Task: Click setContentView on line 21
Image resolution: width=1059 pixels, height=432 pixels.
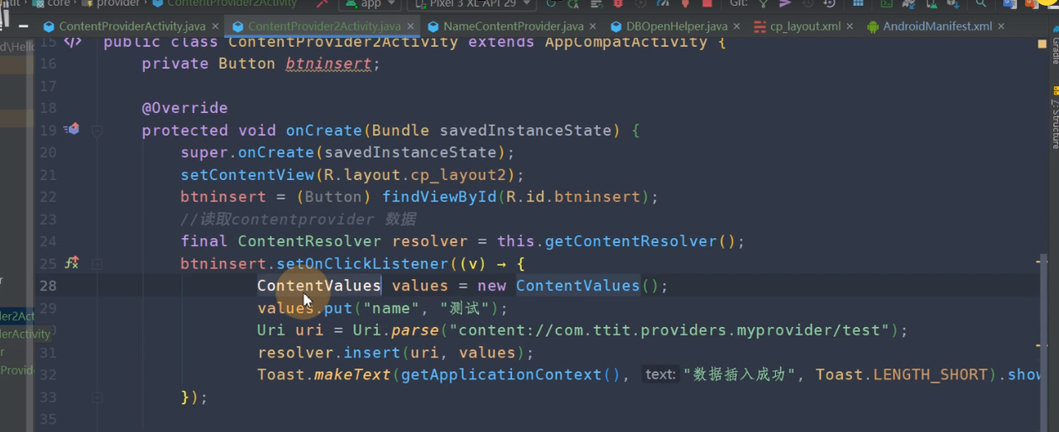Action: [247, 175]
